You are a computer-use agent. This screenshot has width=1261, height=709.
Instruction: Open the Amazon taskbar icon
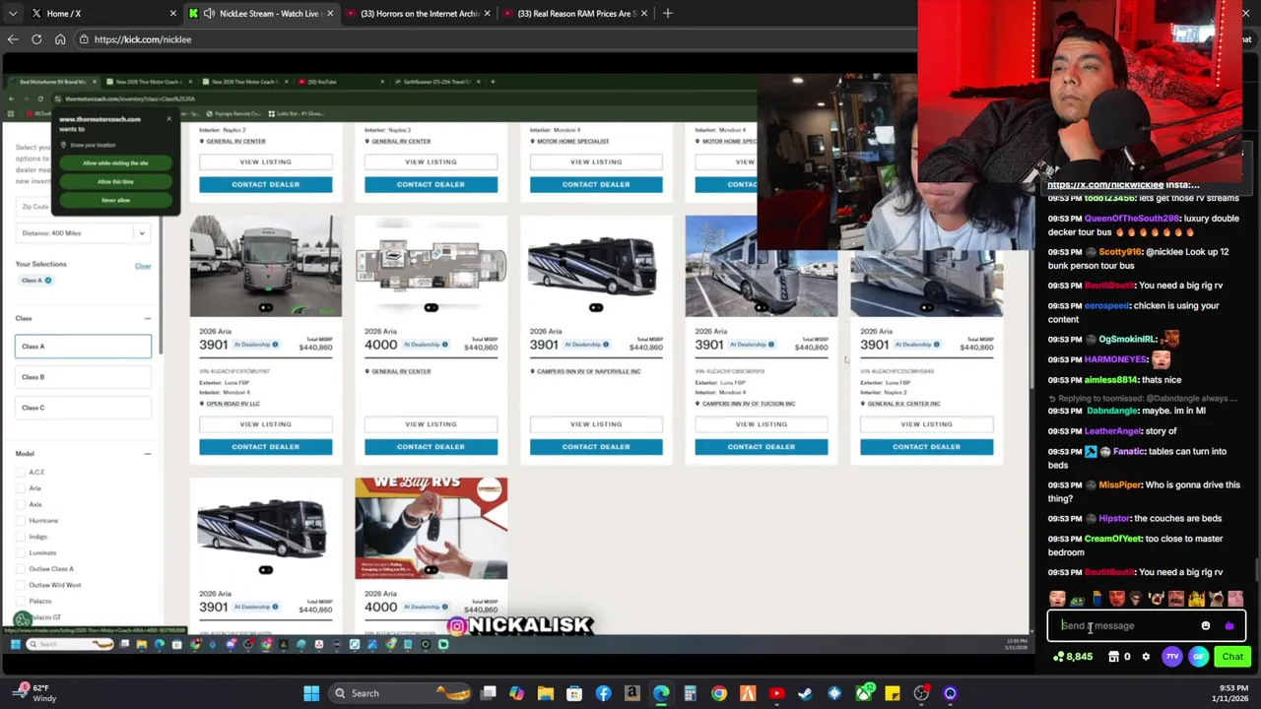point(632,693)
